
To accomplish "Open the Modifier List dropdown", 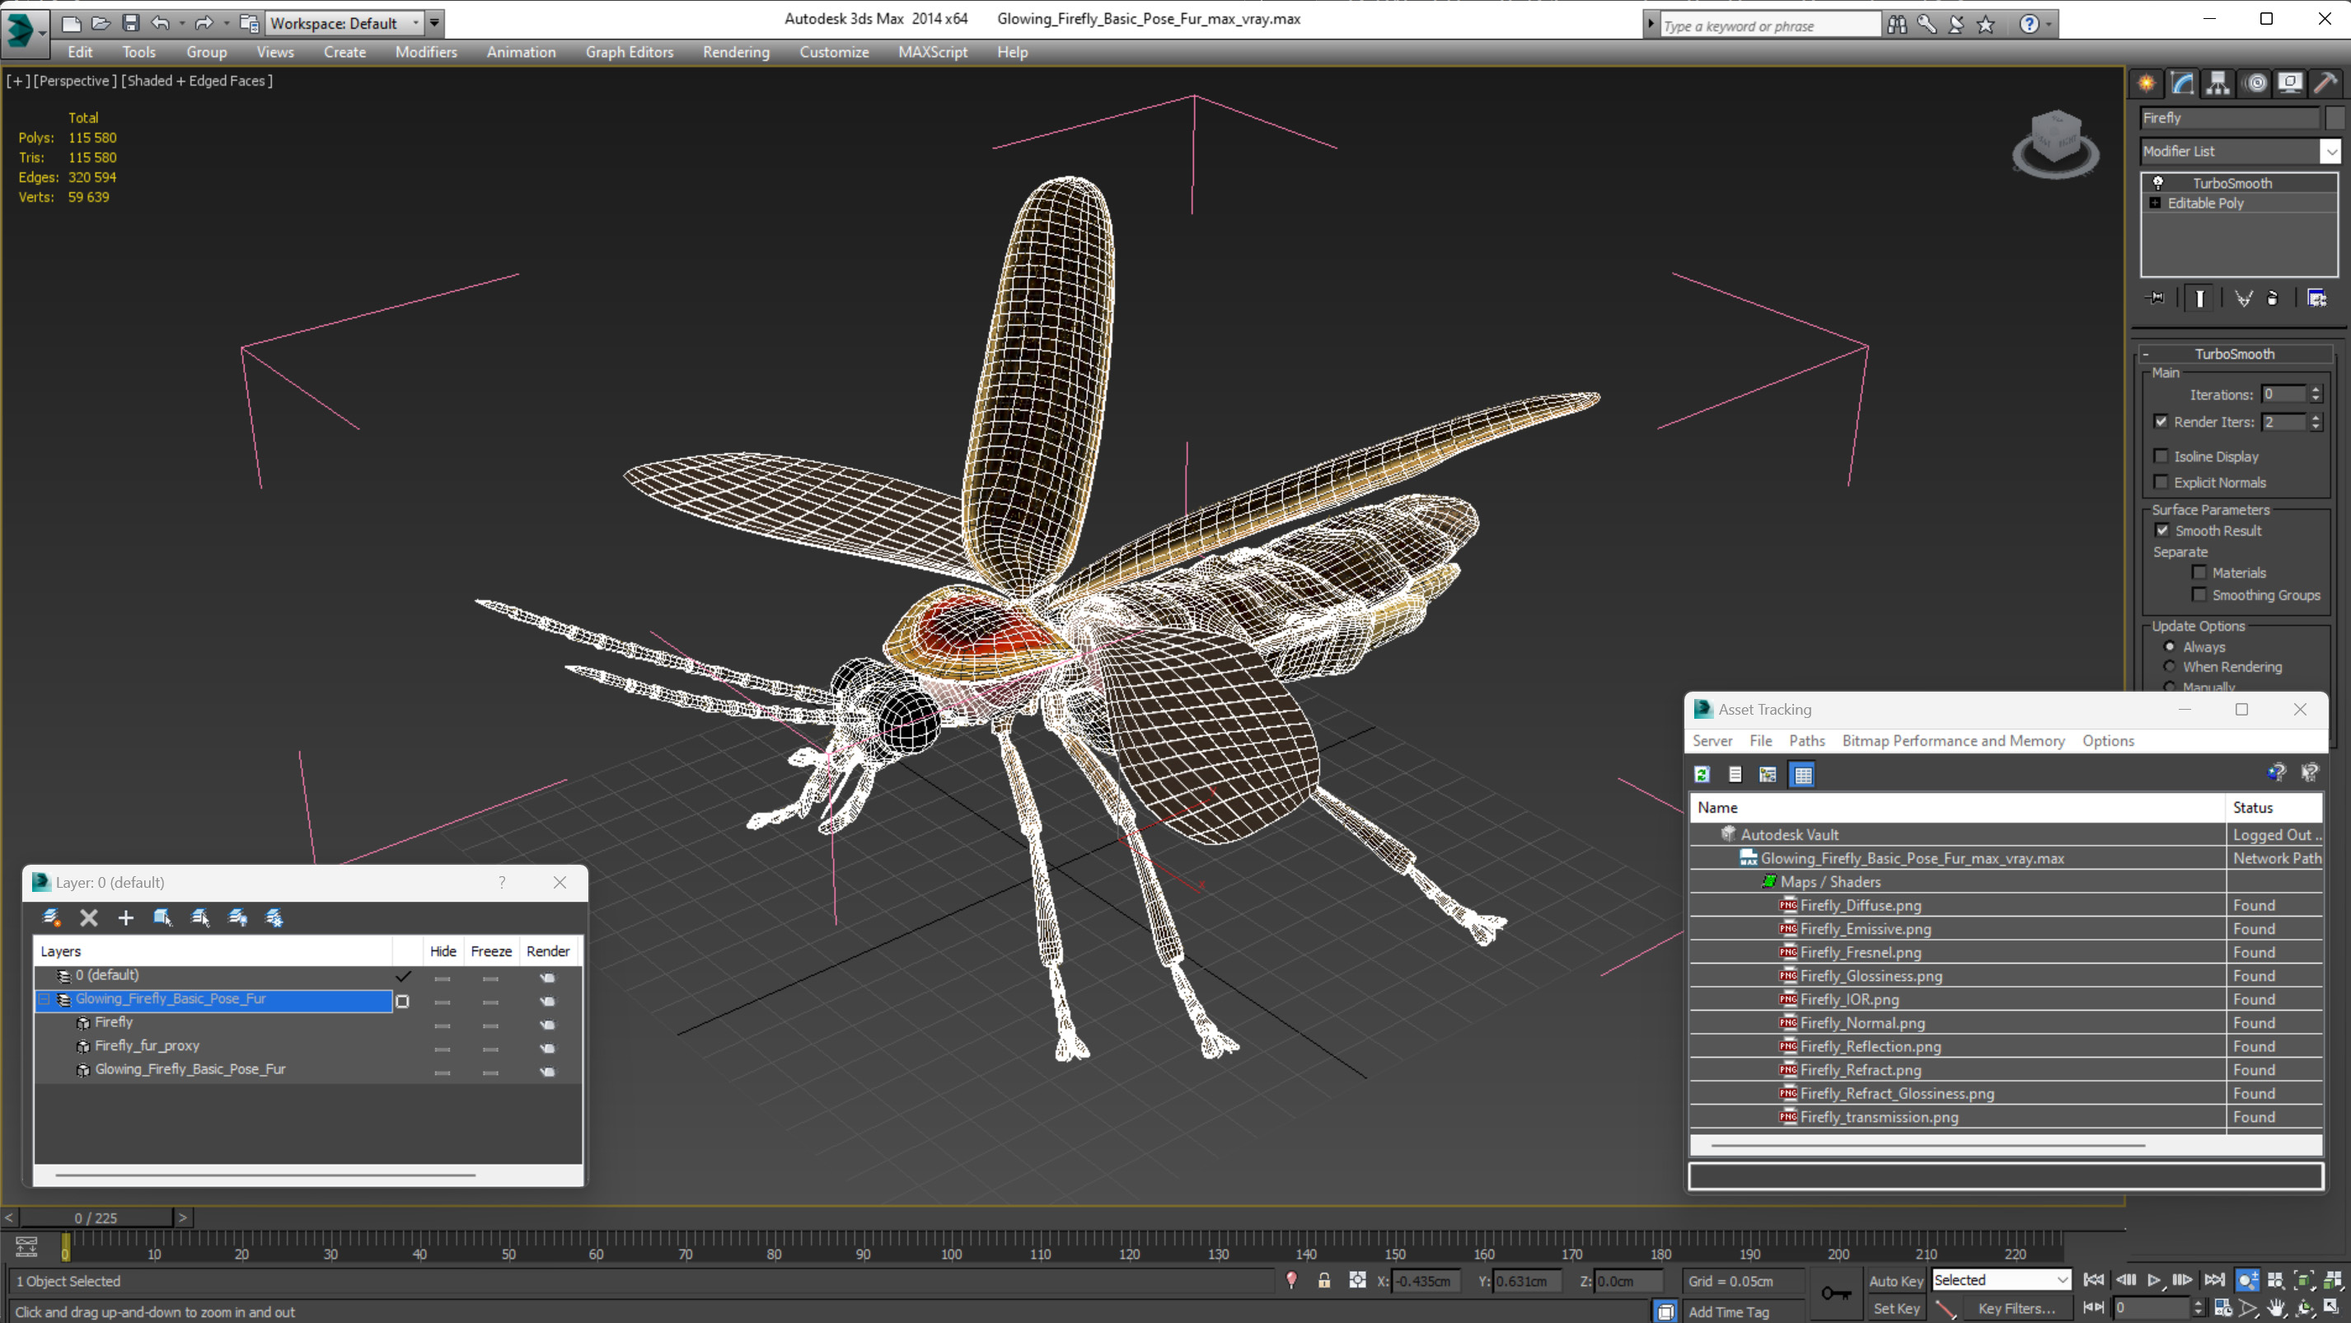I will coord(2331,151).
